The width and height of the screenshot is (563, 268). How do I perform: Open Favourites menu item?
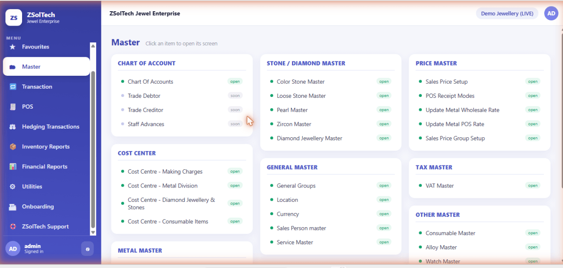click(x=46, y=47)
